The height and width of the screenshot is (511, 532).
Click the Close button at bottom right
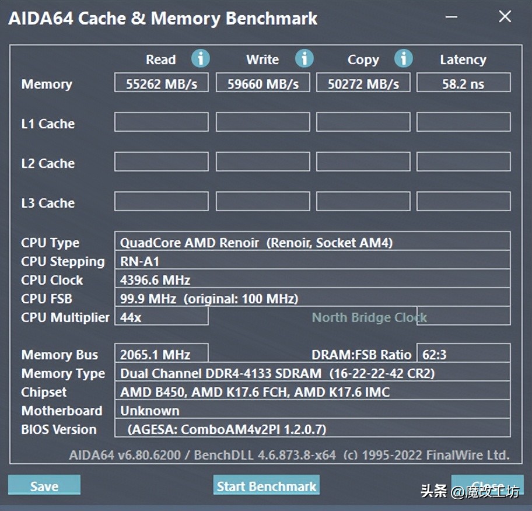488,485
